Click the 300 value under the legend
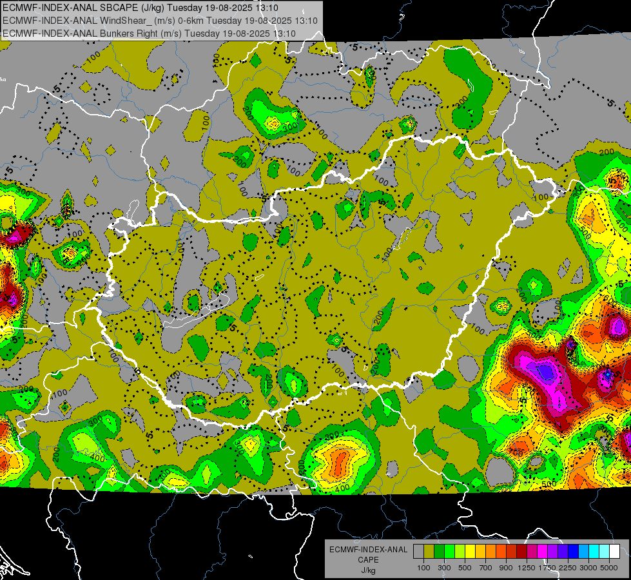The height and width of the screenshot is (580, 631). [444, 568]
